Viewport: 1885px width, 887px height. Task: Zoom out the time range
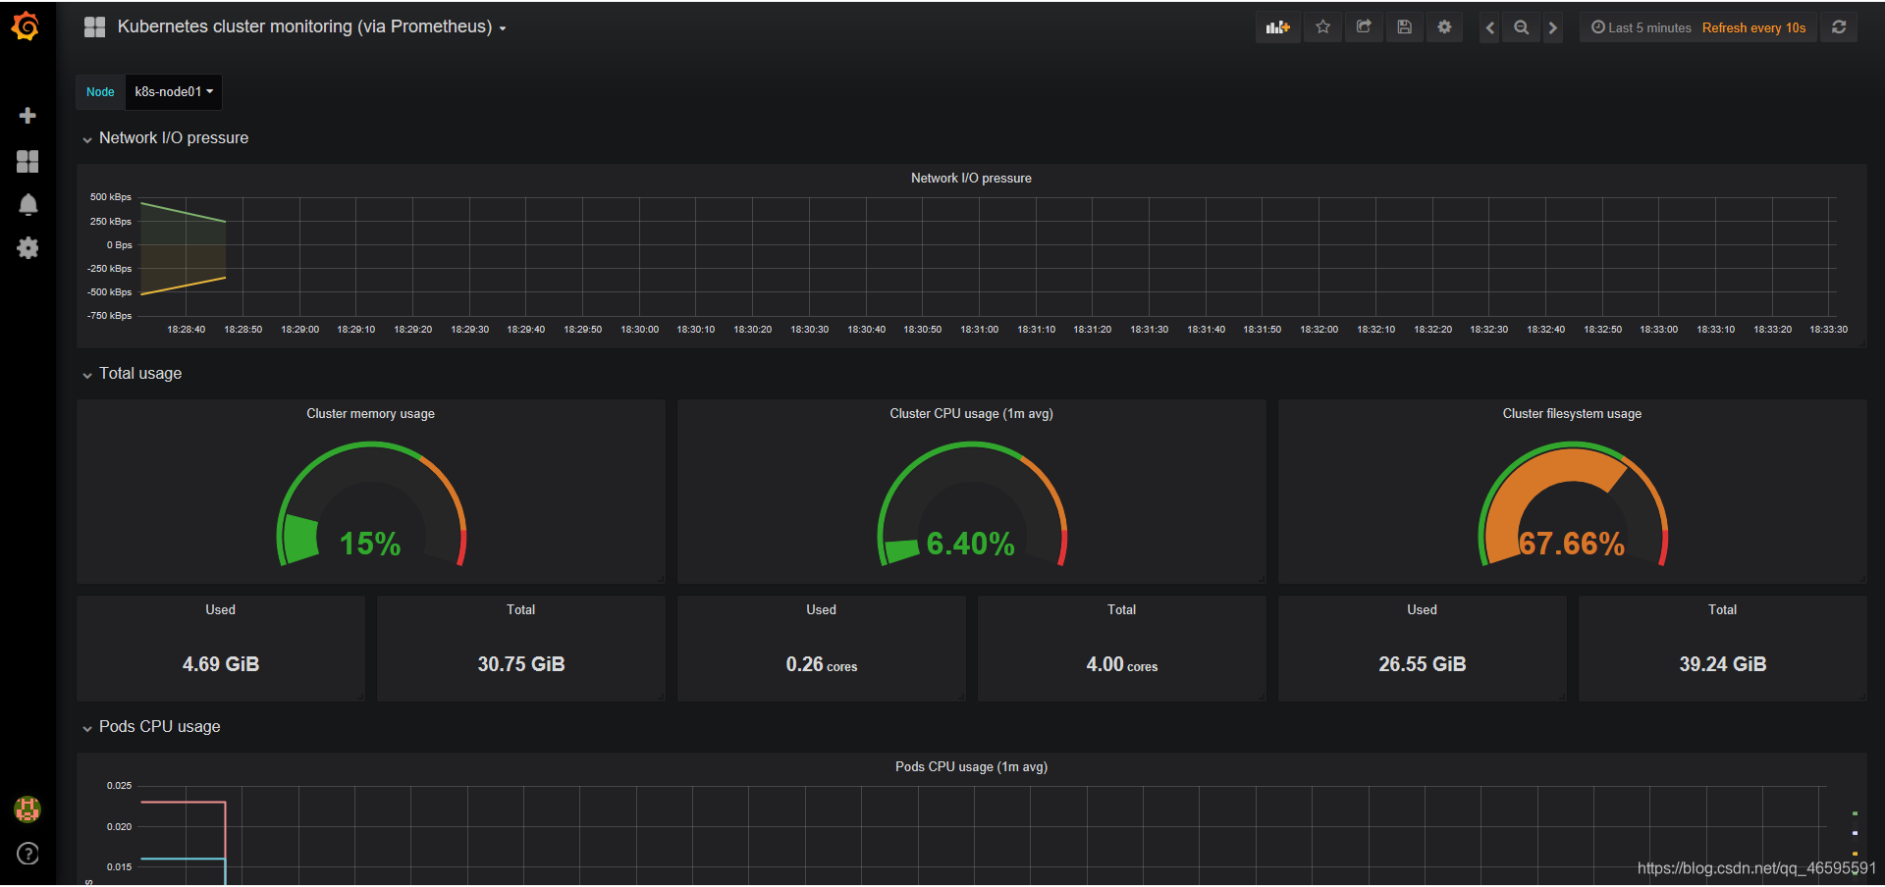coord(1521,27)
